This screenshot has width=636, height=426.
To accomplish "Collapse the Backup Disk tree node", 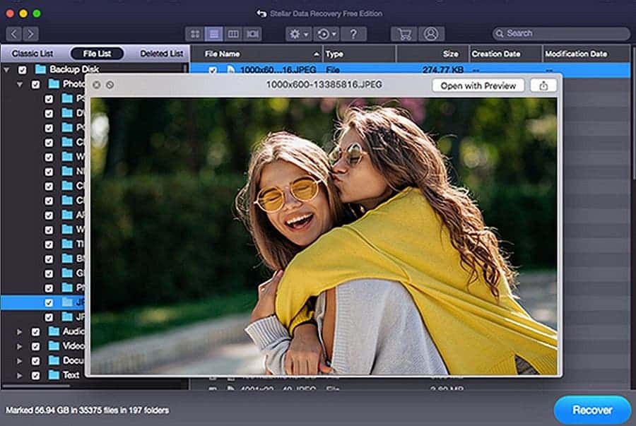I will tap(6, 70).
